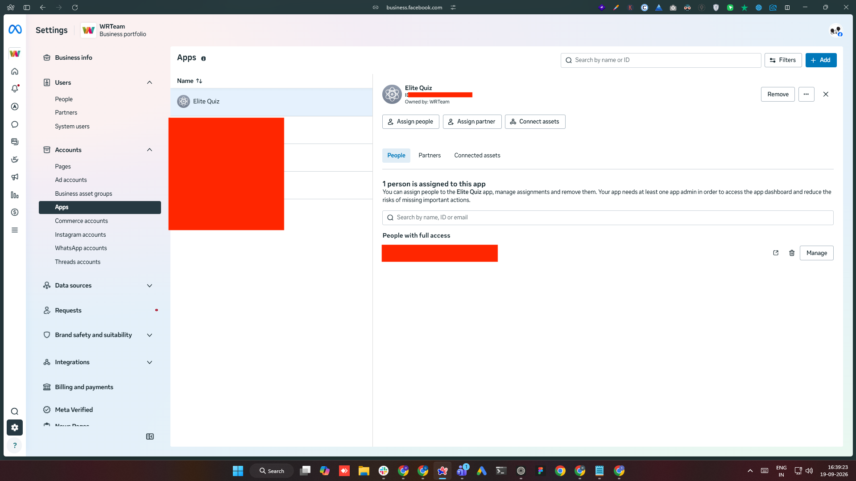Open content library icon in left rail
Viewport: 856px width, 481px height.
(x=15, y=142)
